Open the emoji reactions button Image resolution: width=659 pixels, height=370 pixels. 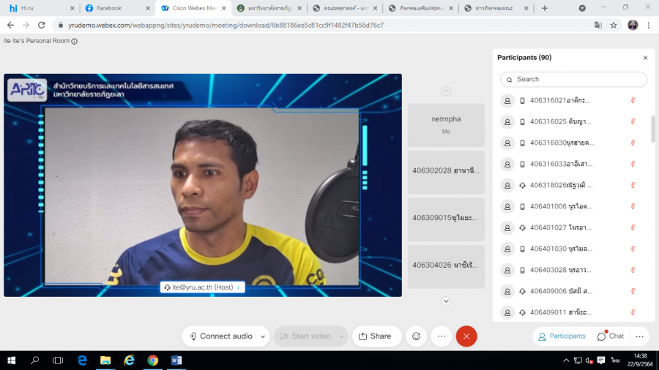coord(417,336)
